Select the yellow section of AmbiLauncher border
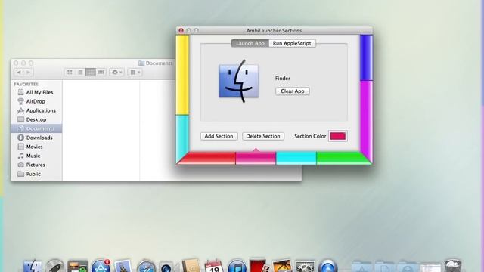This screenshot has width=484, height=272. (x=182, y=75)
